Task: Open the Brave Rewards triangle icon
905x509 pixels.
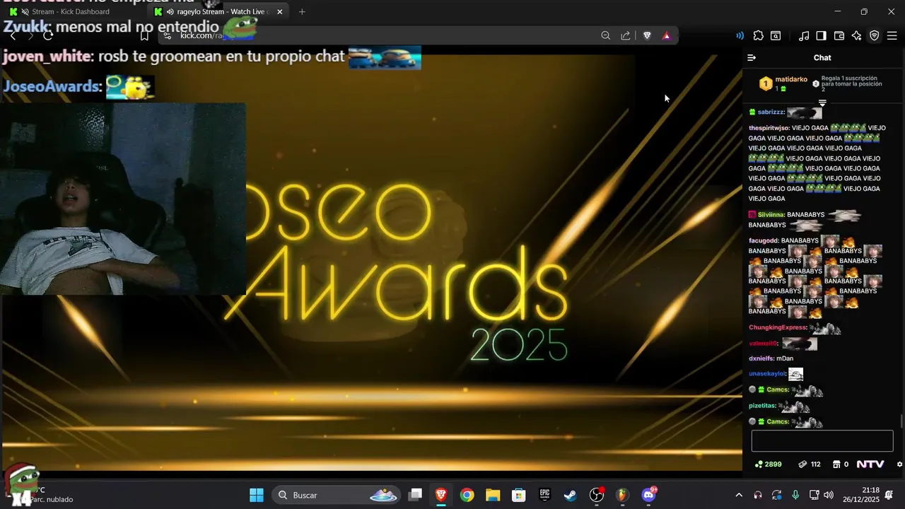Action: [x=666, y=35]
